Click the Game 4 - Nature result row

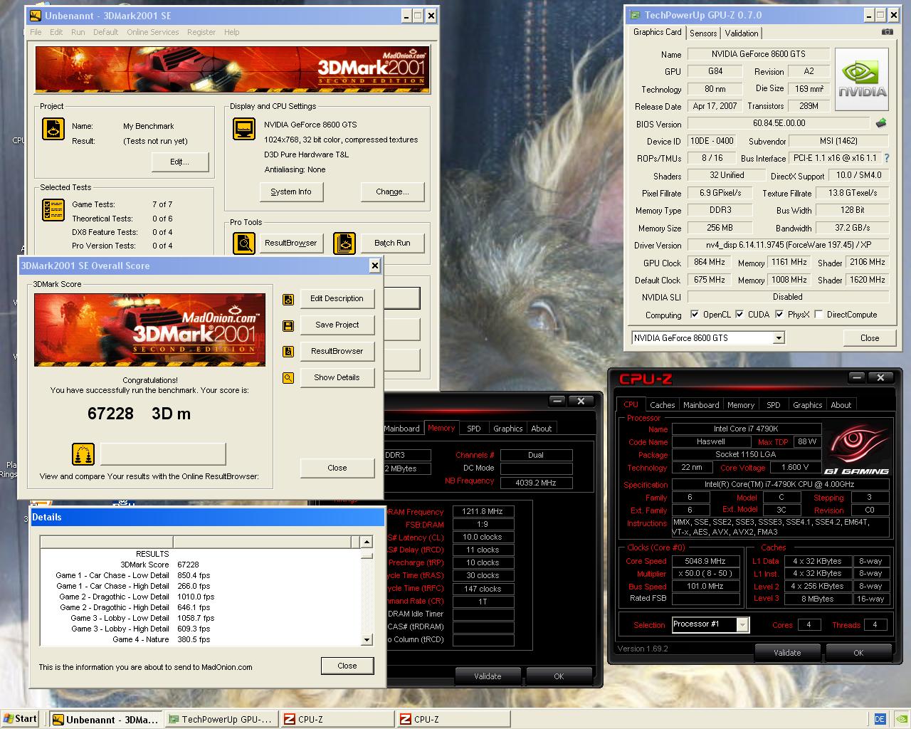click(201, 639)
